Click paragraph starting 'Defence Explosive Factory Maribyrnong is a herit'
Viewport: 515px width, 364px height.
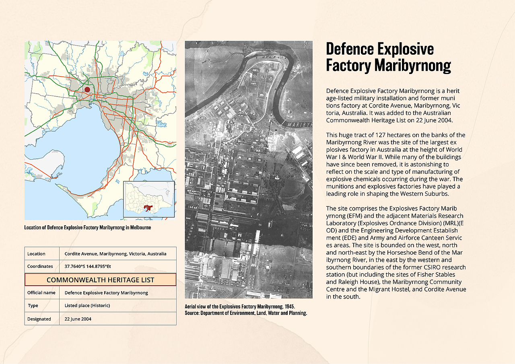tap(394, 105)
